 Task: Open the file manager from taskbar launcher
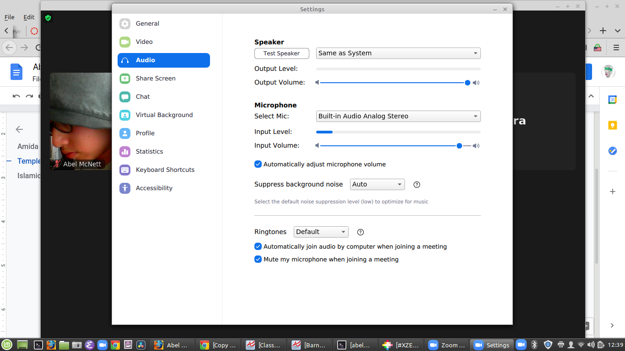pos(64,345)
